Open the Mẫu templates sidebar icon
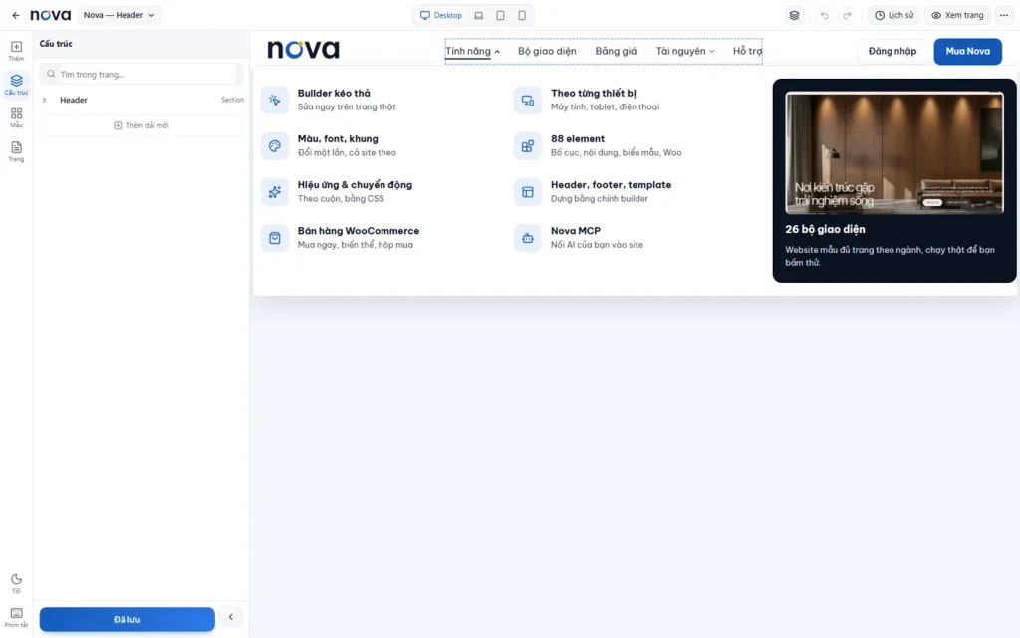 pyautogui.click(x=16, y=117)
